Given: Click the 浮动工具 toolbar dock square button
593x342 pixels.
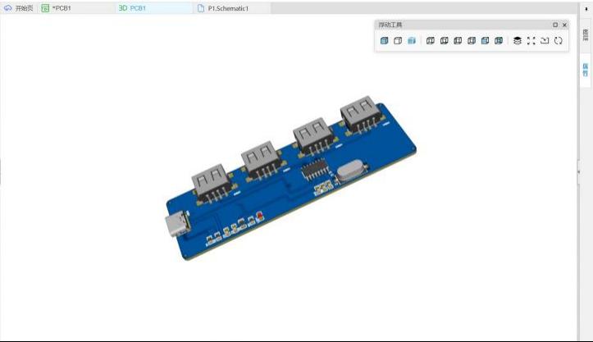Looking at the screenshot, I should (x=555, y=25).
